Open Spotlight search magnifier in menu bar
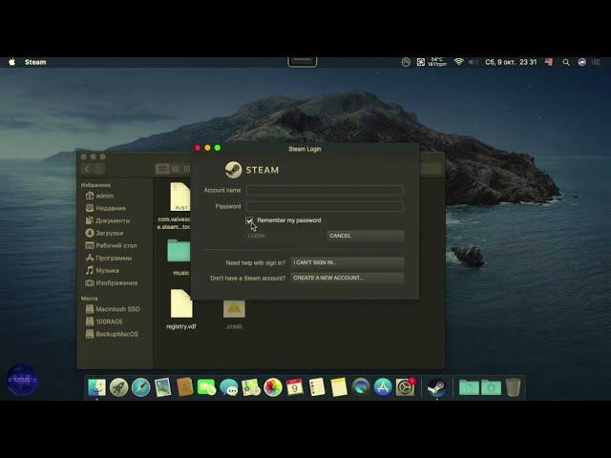 coord(566,62)
